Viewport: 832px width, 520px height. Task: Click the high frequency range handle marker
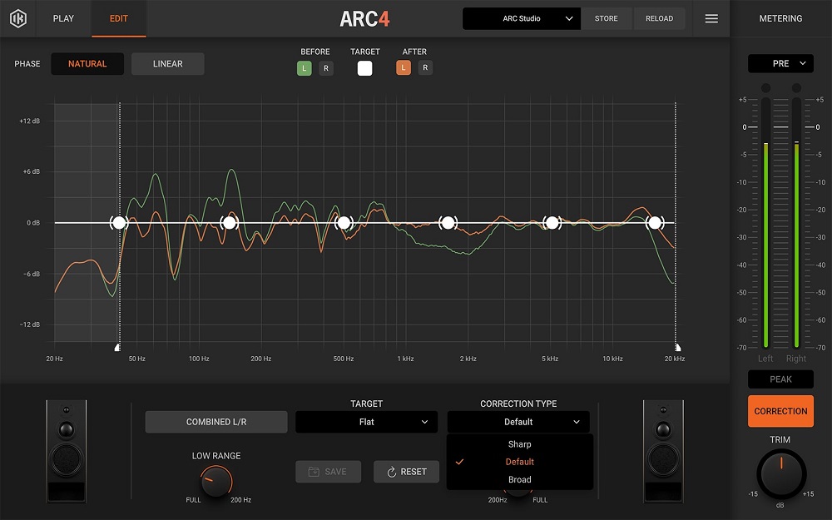tap(676, 347)
